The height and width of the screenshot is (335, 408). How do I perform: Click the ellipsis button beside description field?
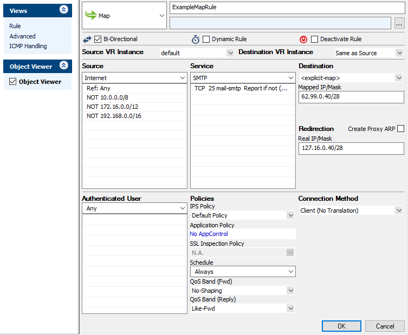pos(399,23)
